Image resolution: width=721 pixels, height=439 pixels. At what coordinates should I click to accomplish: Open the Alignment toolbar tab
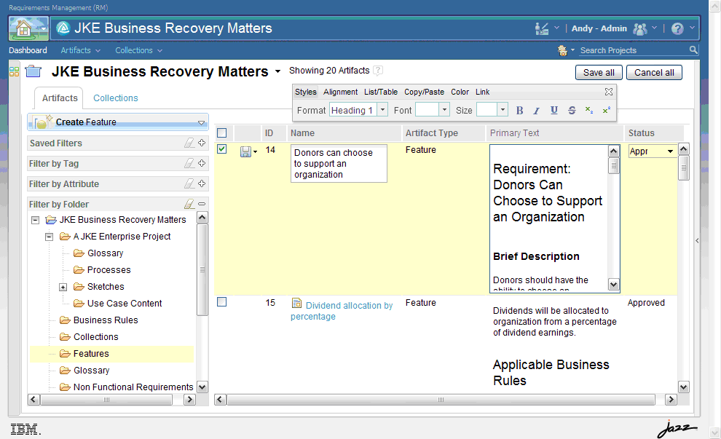[x=340, y=92]
